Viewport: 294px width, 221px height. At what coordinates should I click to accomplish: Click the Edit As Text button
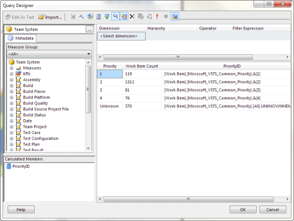pyautogui.click(x=20, y=17)
